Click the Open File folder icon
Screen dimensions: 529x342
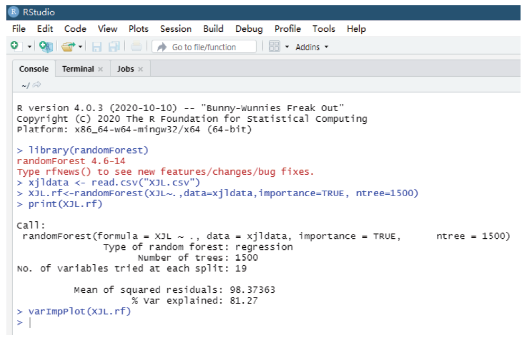pos(68,47)
